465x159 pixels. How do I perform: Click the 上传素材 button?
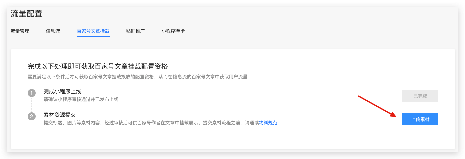[420, 119]
